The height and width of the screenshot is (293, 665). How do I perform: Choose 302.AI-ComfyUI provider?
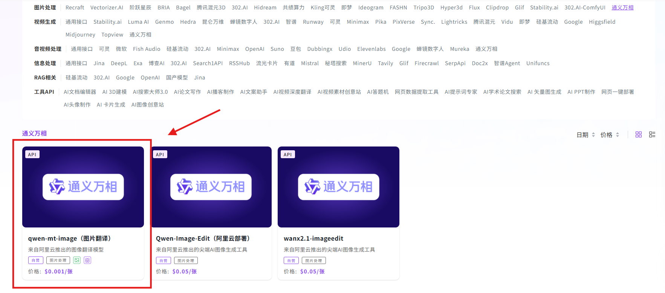coord(585,8)
